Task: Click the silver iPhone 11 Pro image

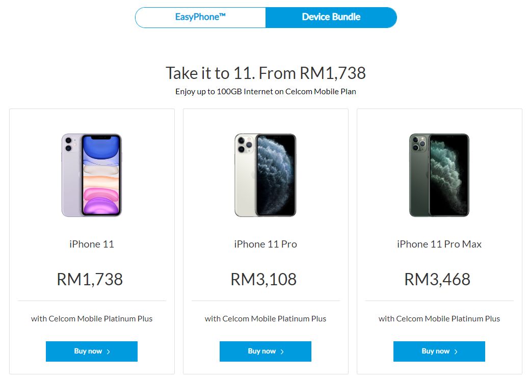Action: [265, 175]
